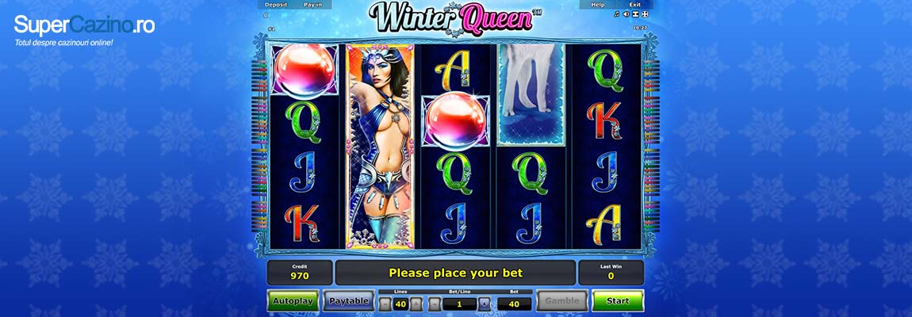Click the shrink-screen arrows icon
The height and width of the screenshot is (317, 912).
point(635,14)
